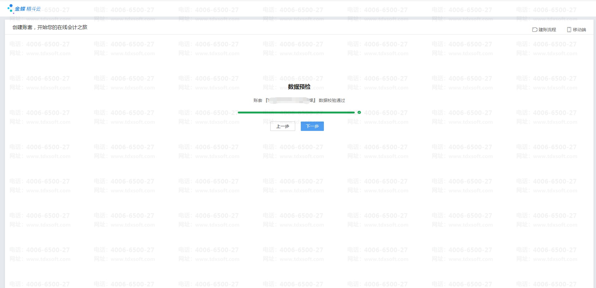The image size is (596, 288).
Task: Click the 精斗云 italic logo text
Action: point(34,9)
